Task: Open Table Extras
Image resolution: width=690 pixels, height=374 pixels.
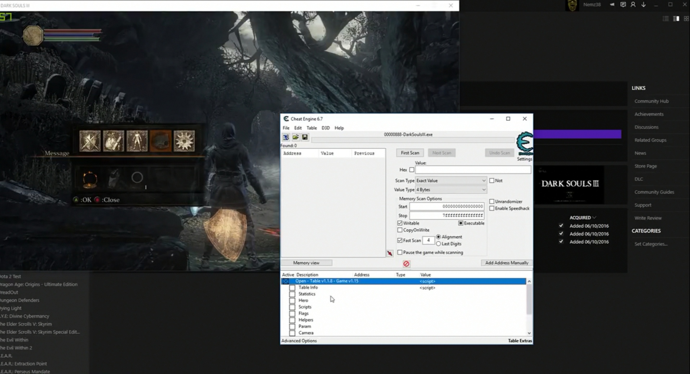Action: click(520, 340)
